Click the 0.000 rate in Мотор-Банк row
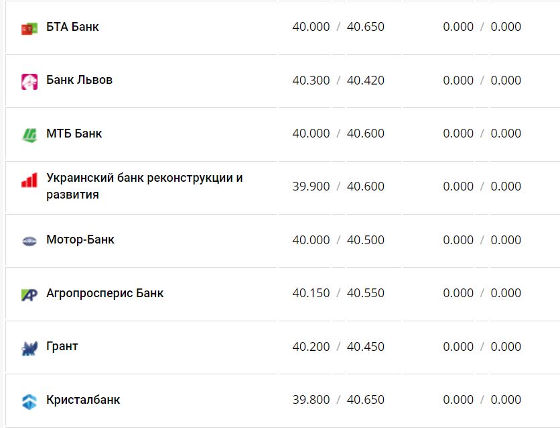 click(458, 240)
